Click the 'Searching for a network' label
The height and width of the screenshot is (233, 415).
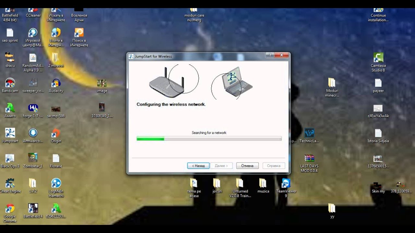point(209,133)
